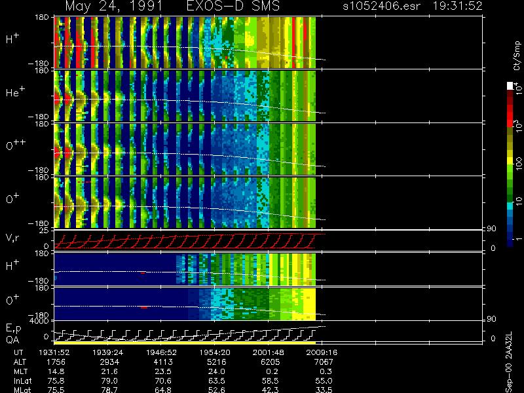Select the 'V,r' panel label
524x393 pixels.
pos(12,238)
